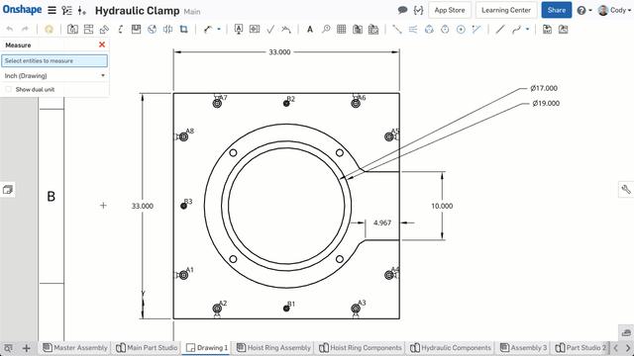The image size is (634, 356).
Task: Select the Drawing 1 tab
Action: (207, 347)
